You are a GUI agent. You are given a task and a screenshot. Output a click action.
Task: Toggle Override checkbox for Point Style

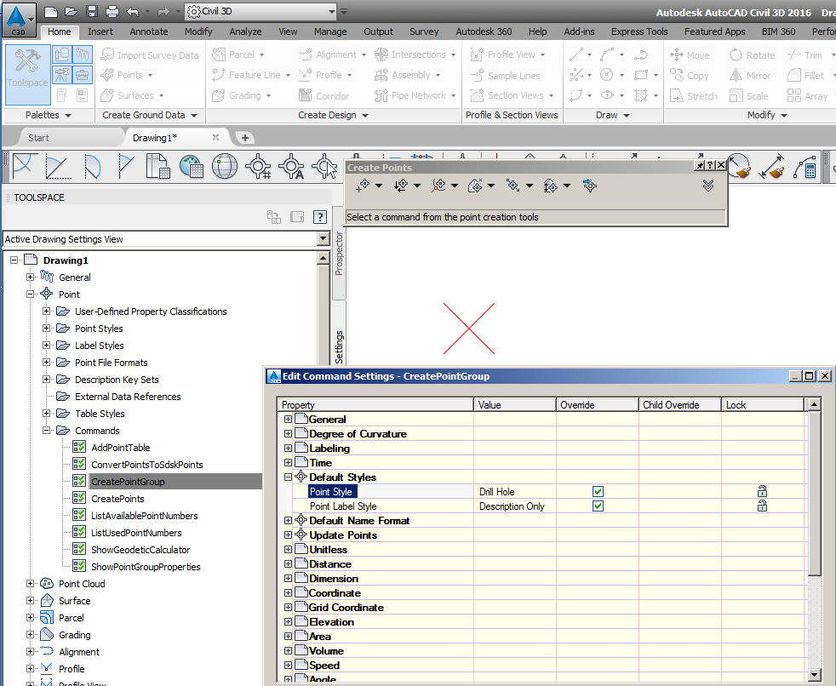tap(598, 491)
